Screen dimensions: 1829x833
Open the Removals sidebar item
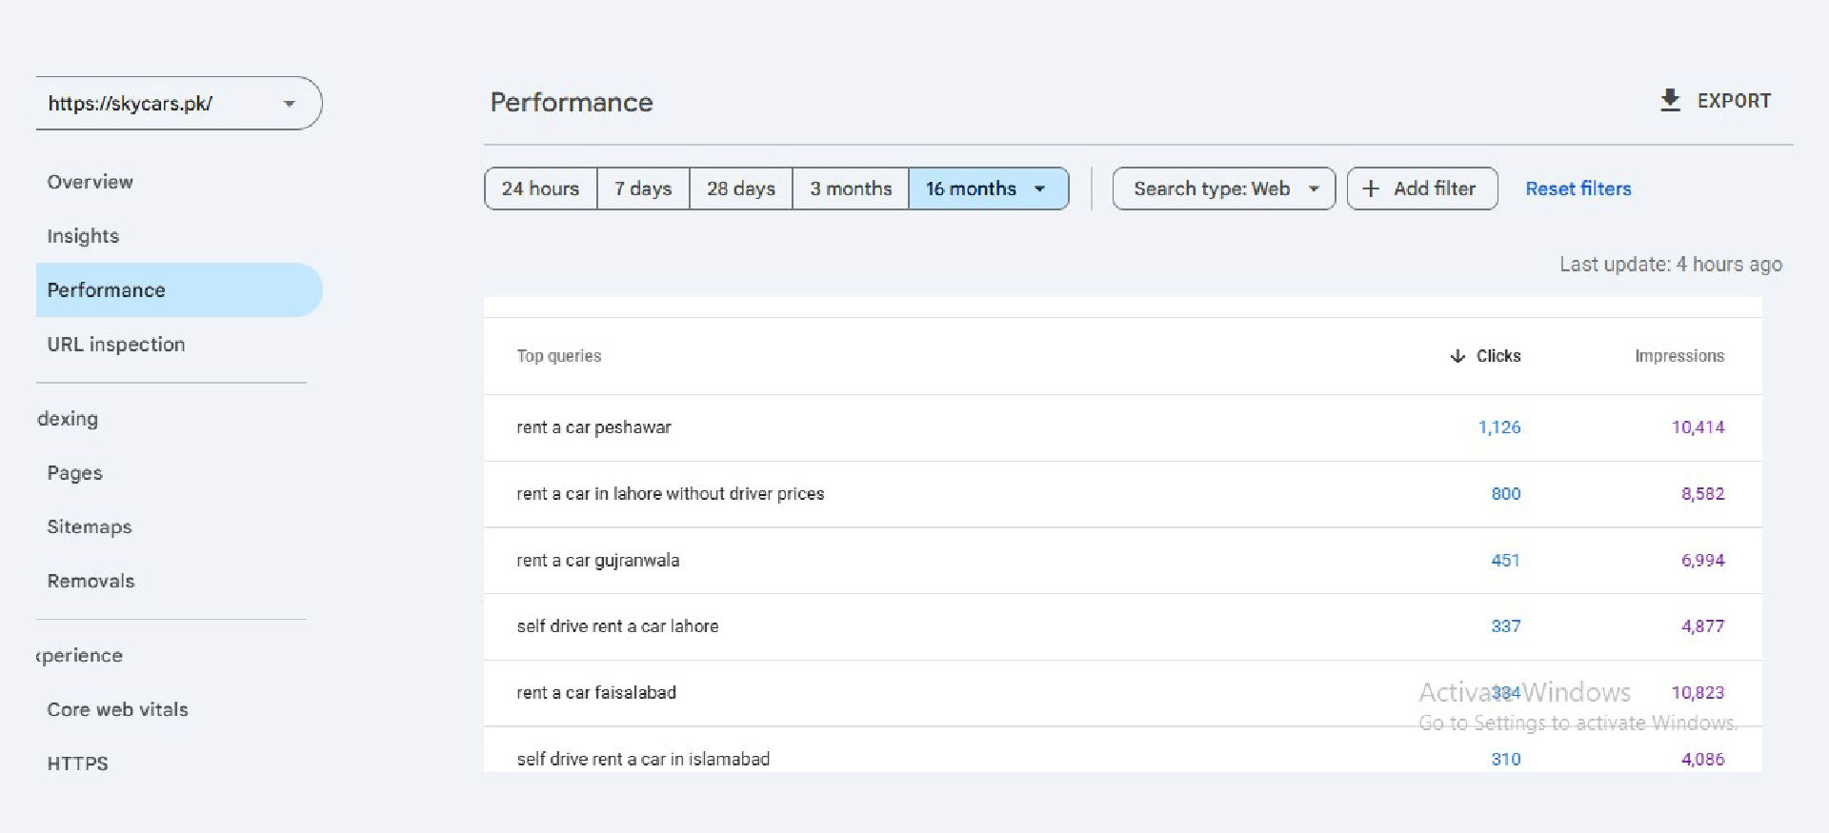click(x=91, y=582)
